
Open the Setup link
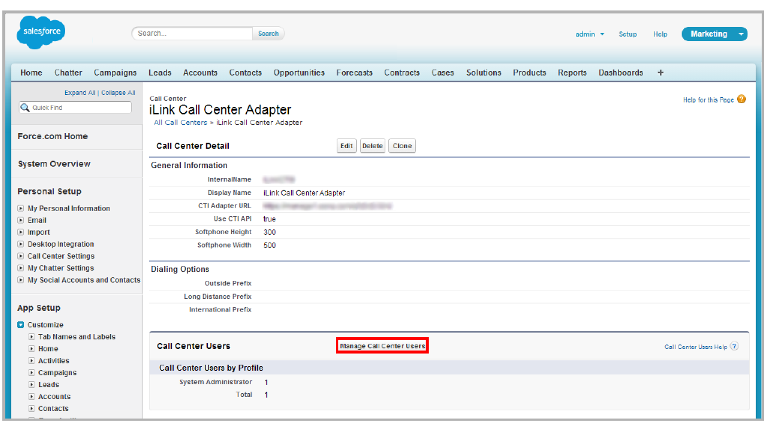pyautogui.click(x=628, y=34)
